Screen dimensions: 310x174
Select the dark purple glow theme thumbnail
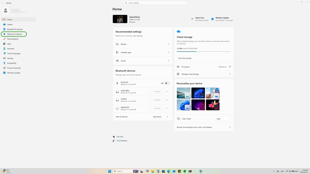(198, 105)
